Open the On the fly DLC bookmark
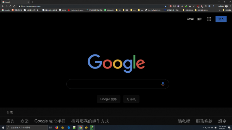This screenshot has height=130, width=232. pyautogui.click(x=153, y=10)
